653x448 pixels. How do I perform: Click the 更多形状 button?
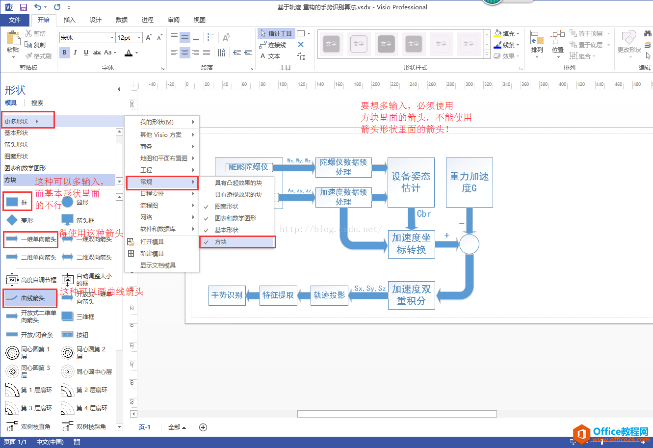tap(22, 121)
